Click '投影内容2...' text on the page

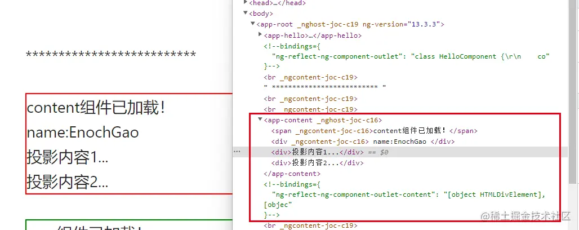click(x=67, y=182)
